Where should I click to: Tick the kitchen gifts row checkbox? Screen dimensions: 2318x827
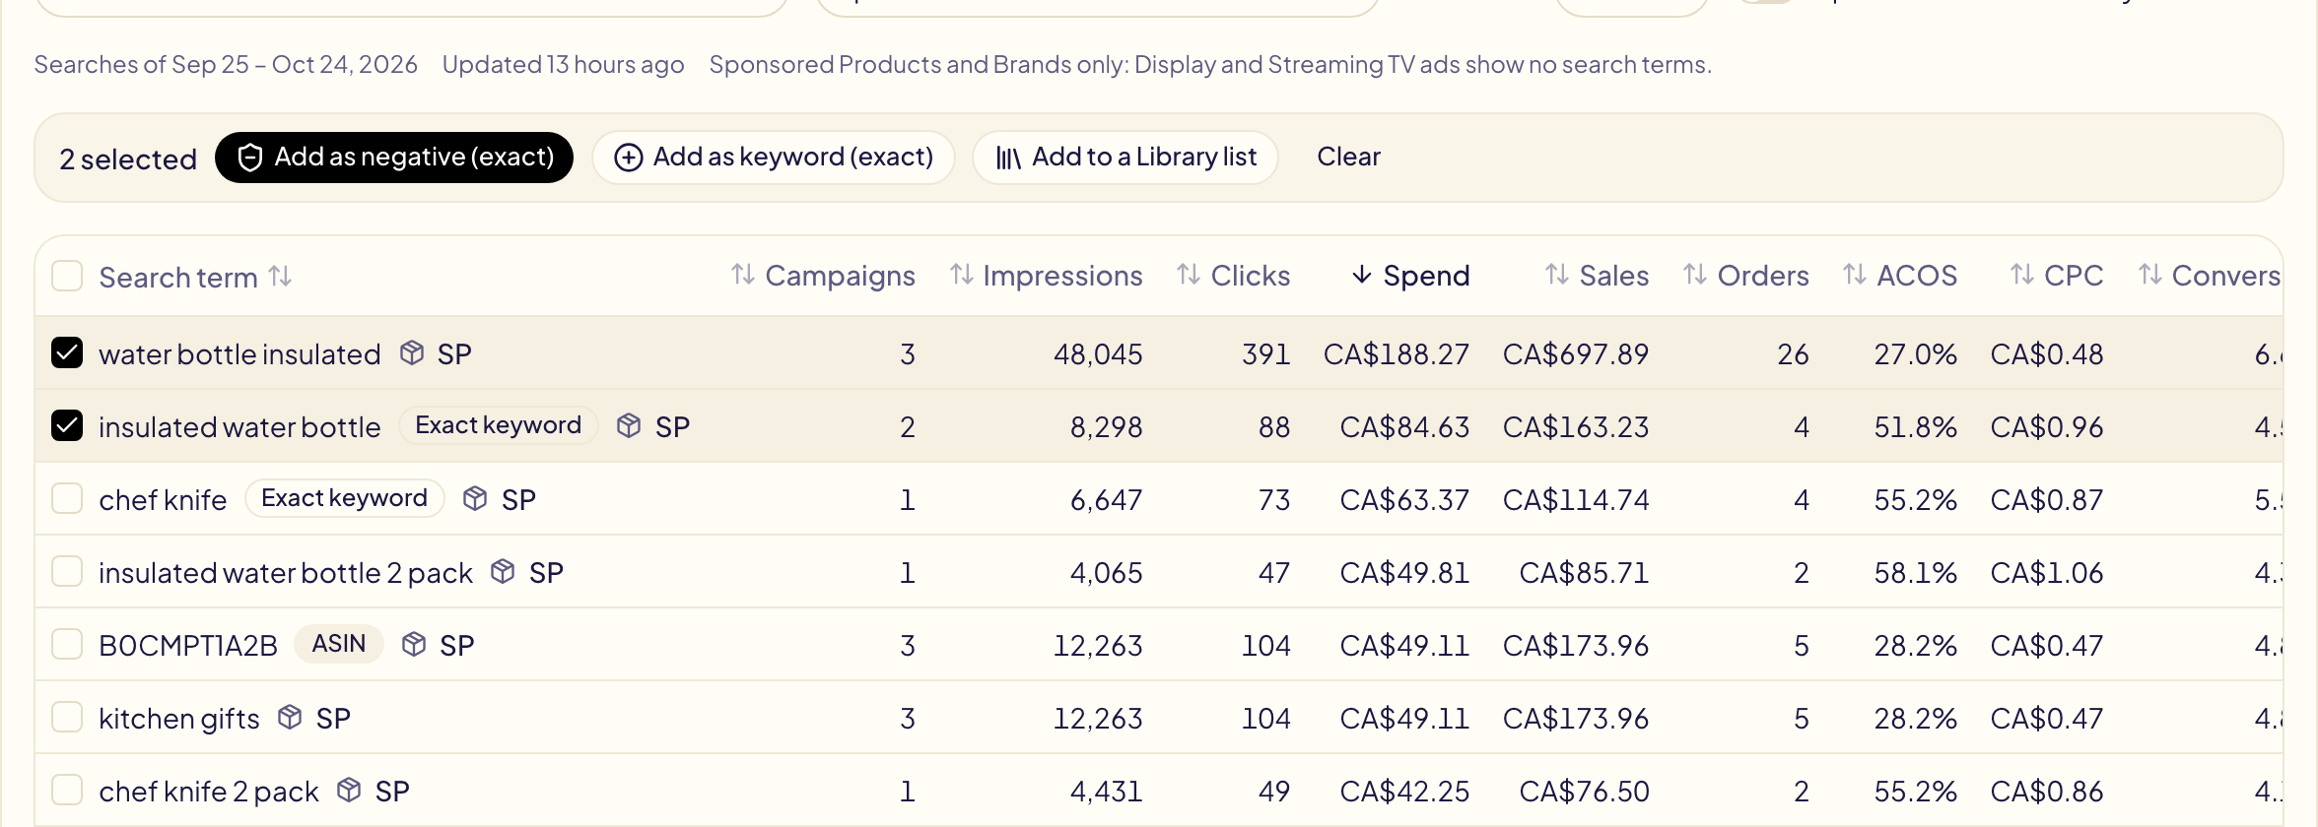pos(67,717)
